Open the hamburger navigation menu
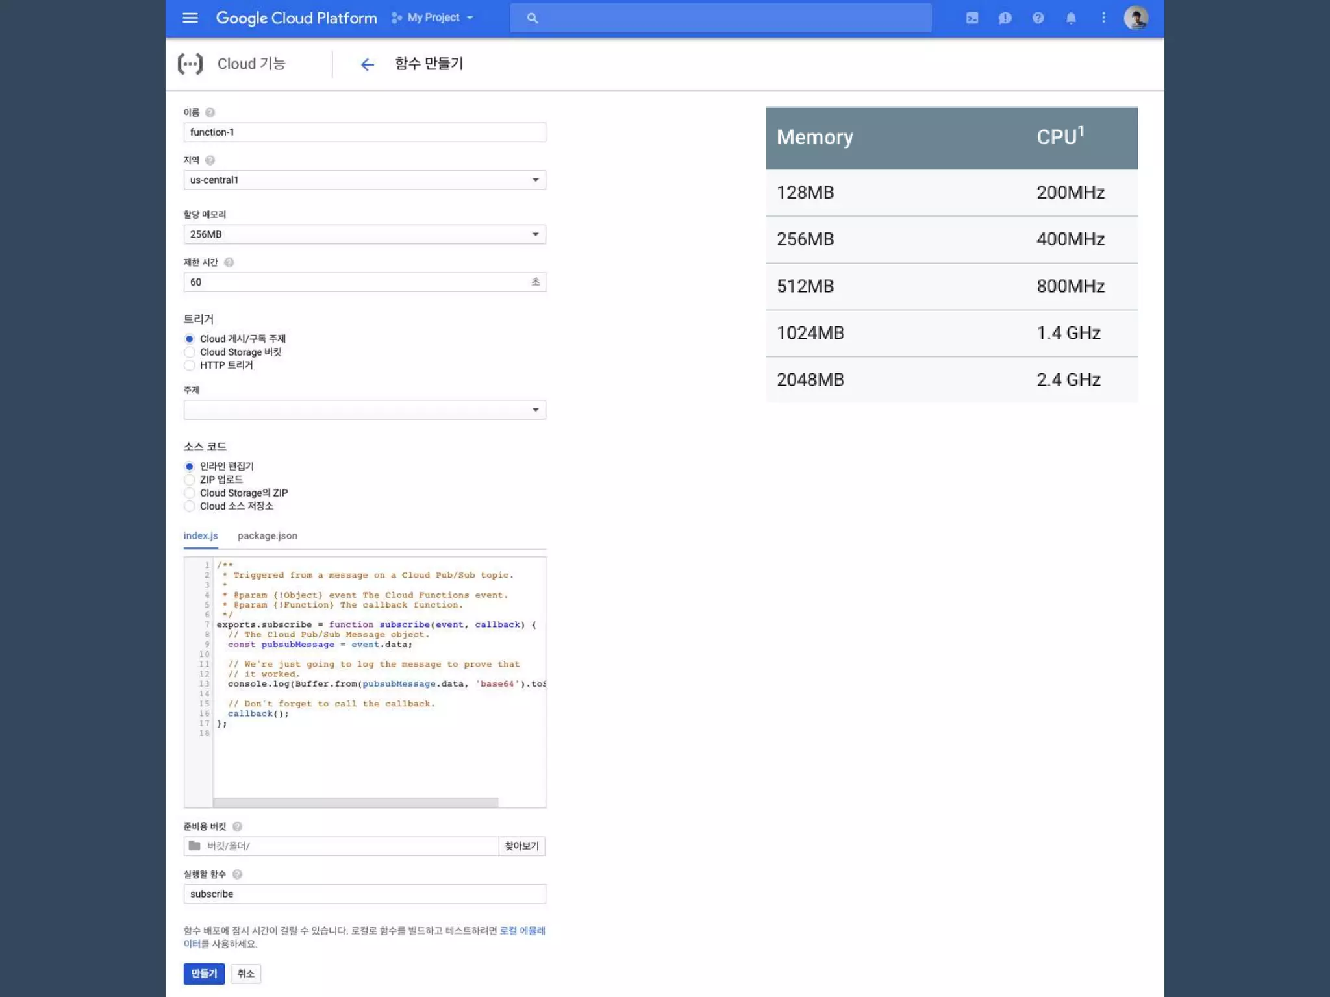1330x997 pixels. 190,18
